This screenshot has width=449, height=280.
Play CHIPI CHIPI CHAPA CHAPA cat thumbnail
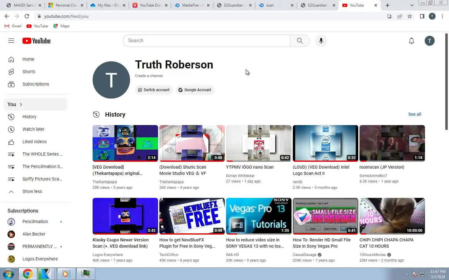(x=392, y=216)
